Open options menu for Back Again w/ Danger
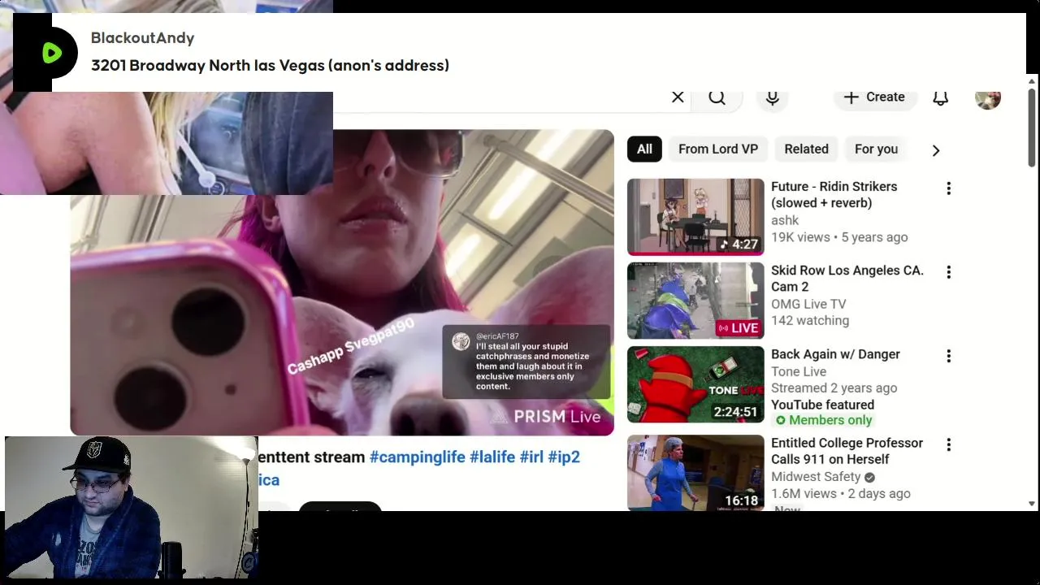Screen dimensions: 1040x585 pyautogui.click(x=948, y=356)
